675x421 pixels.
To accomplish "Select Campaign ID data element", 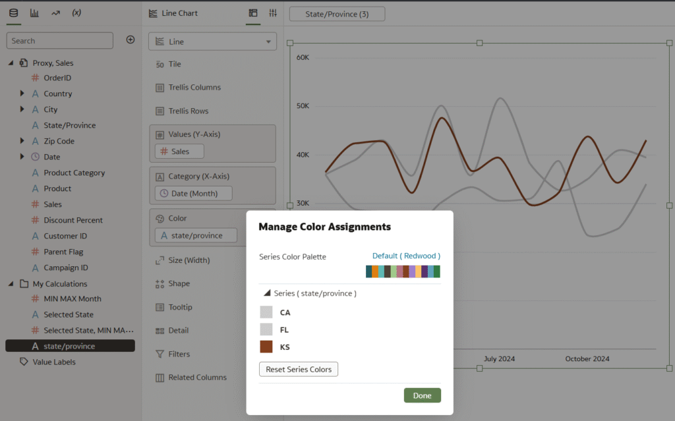I will 65,267.
